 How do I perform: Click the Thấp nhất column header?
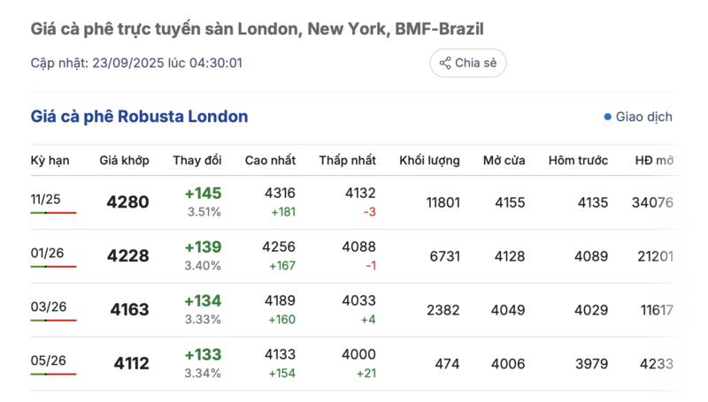(x=347, y=161)
